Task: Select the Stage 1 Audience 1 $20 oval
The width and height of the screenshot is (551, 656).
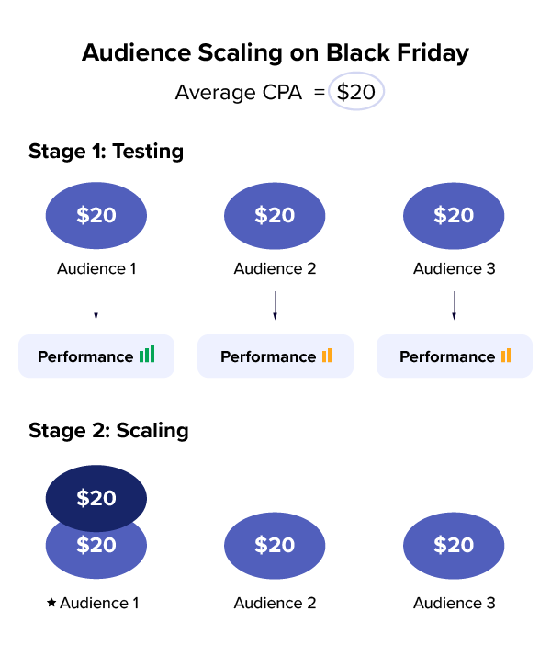Action: [x=96, y=215]
